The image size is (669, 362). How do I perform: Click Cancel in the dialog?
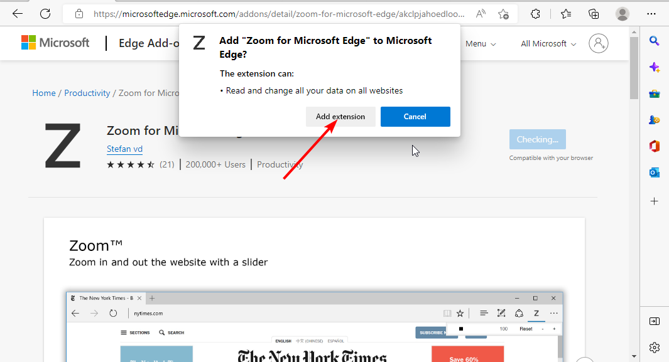click(415, 117)
